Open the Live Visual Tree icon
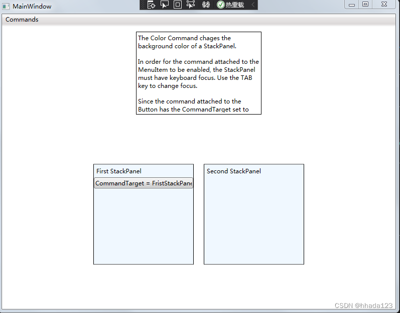Screen dimensions: 400x313 (151, 5)
